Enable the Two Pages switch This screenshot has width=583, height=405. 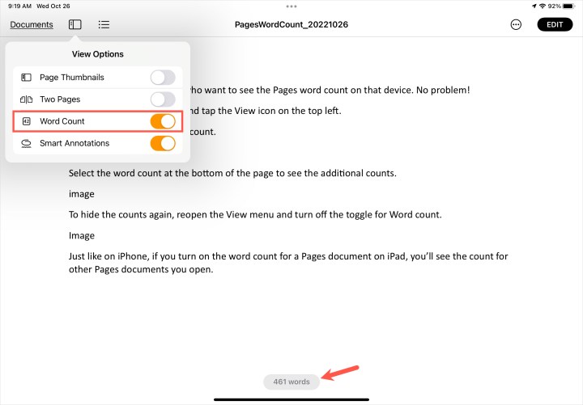click(163, 99)
